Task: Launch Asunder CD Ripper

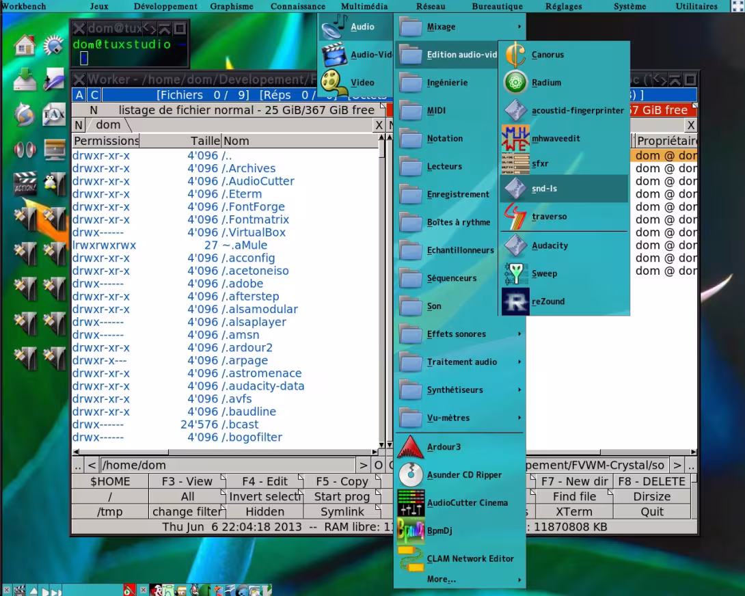Action: pyautogui.click(x=460, y=475)
